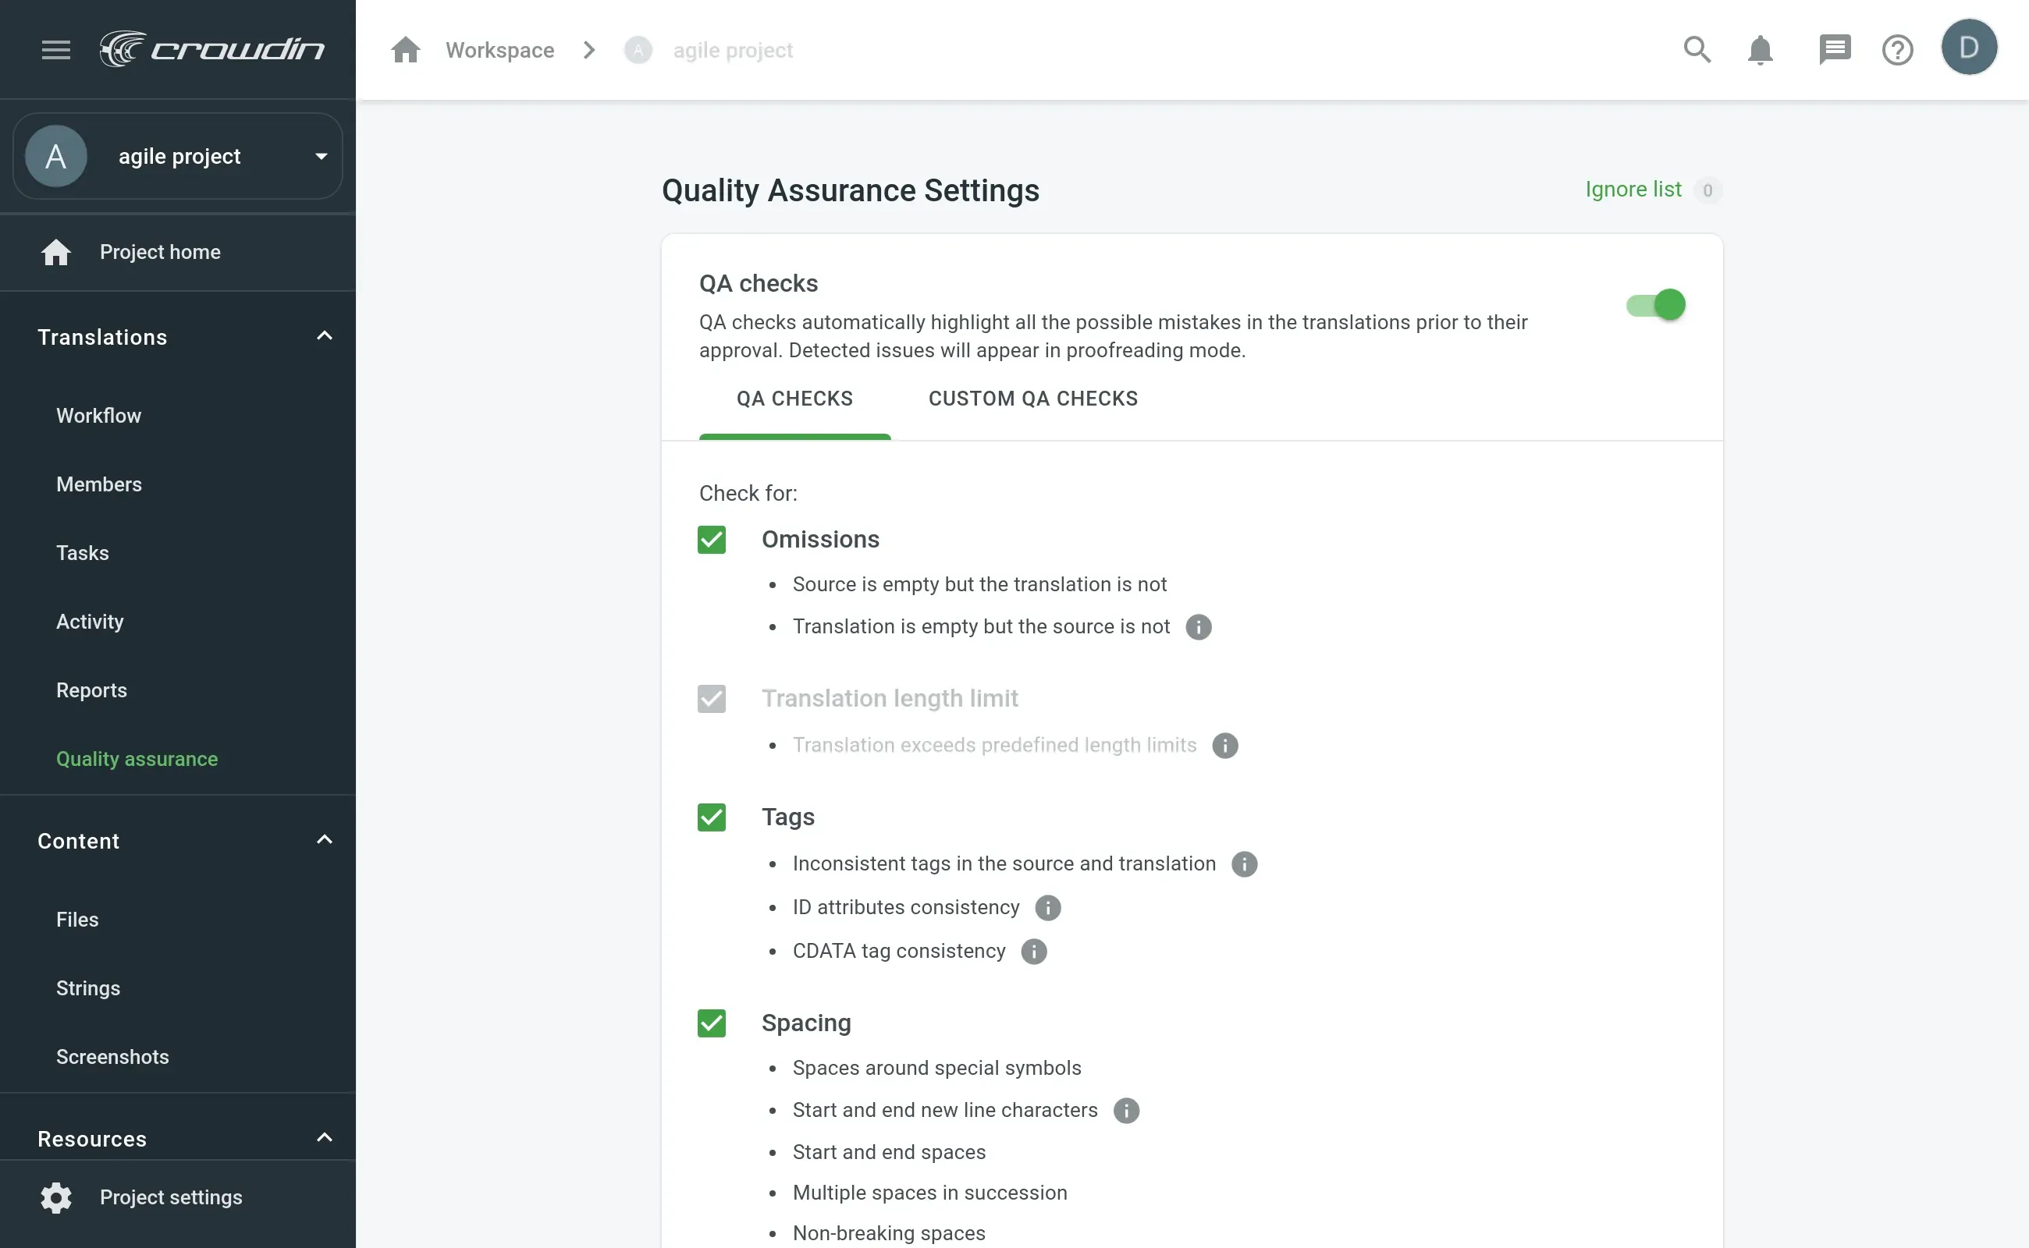This screenshot has width=2029, height=1248.
Task: Collapse the Translations sidebar section
Action: pos(324,337)
